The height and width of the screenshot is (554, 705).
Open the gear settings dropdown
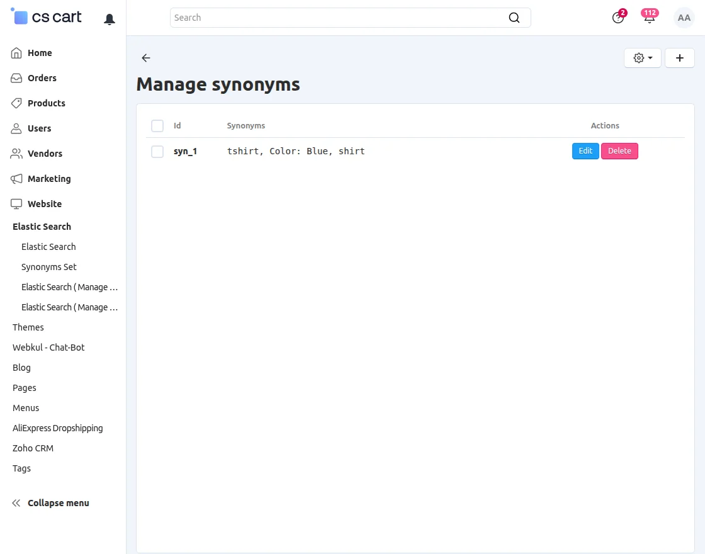643,58
